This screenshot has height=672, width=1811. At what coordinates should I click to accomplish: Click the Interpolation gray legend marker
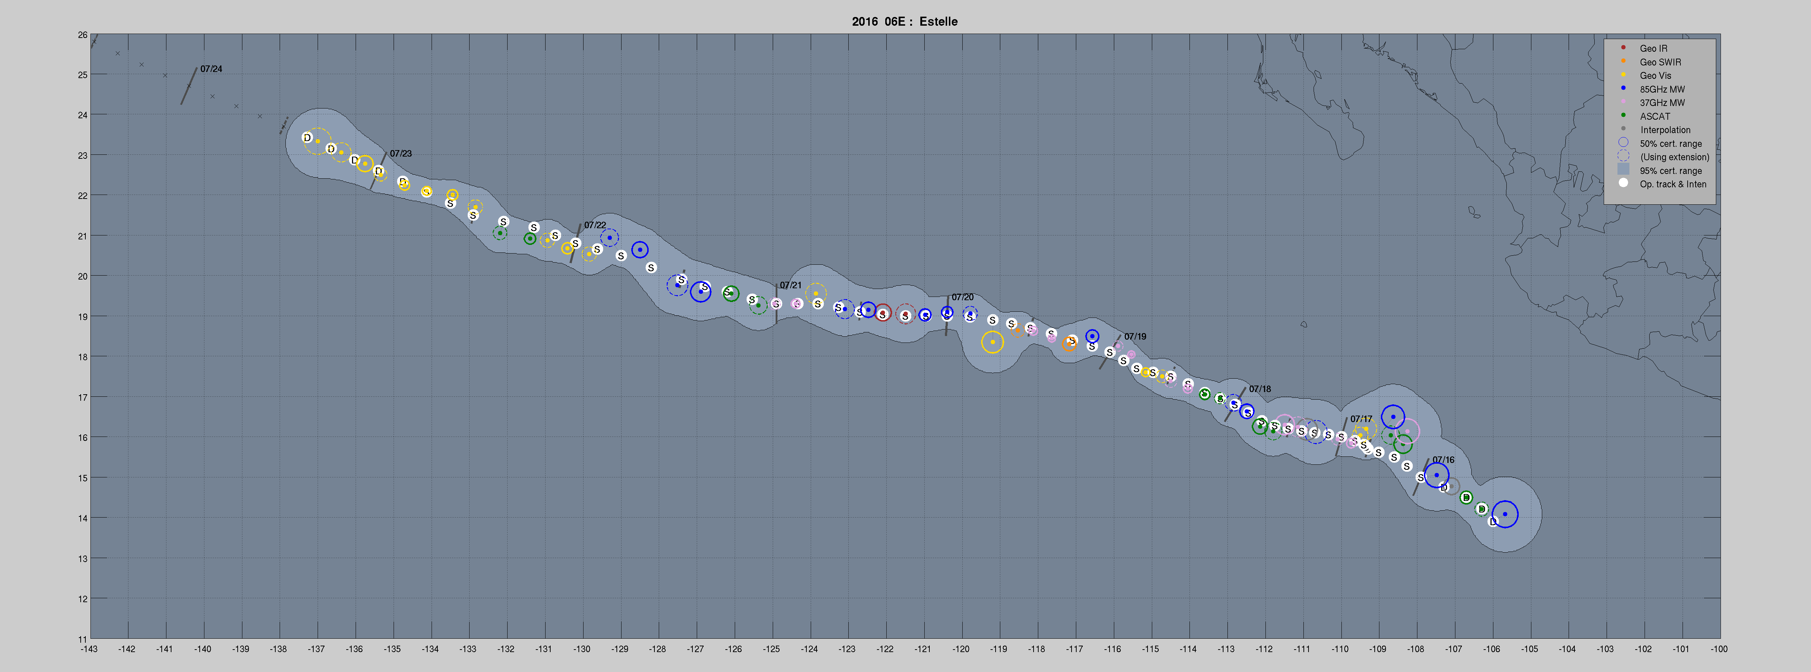click(1623, 129)
